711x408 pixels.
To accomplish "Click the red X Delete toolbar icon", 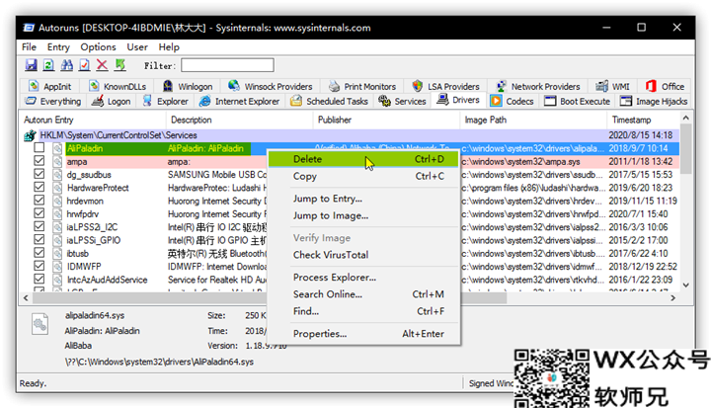I will [x=102, y=65].
